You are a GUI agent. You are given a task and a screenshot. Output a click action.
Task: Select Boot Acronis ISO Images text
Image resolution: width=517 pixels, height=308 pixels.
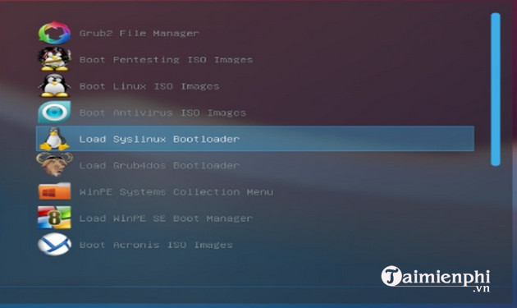(156, 245)
